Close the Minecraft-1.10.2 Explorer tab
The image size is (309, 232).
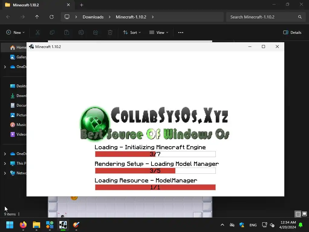[x=68, y=5]
